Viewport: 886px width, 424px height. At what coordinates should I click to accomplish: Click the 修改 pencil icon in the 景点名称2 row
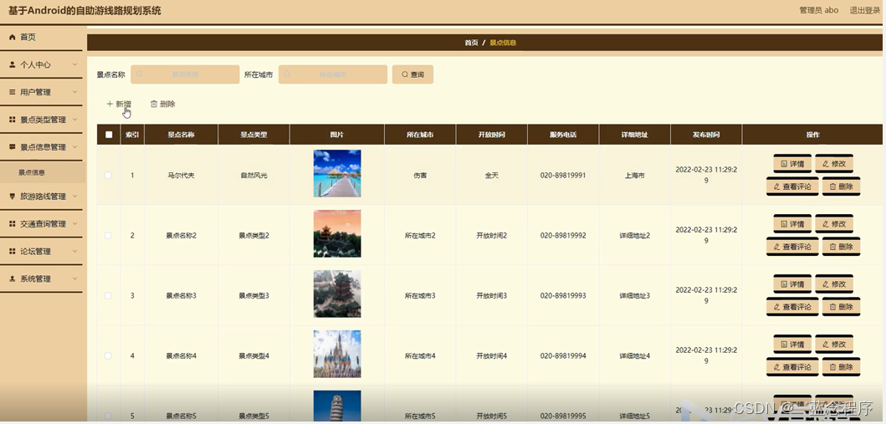(826, 224)
